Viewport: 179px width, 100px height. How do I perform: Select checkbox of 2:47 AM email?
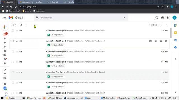click(x=13, y=31)
